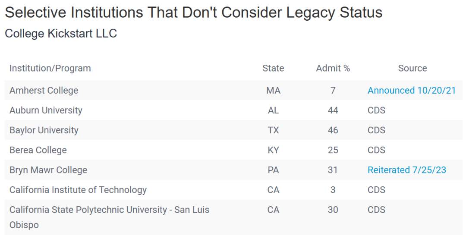This screenshot has width=466, height=239.
Task: Click Baylor University's 46 admit percentage
Action: 333,130
